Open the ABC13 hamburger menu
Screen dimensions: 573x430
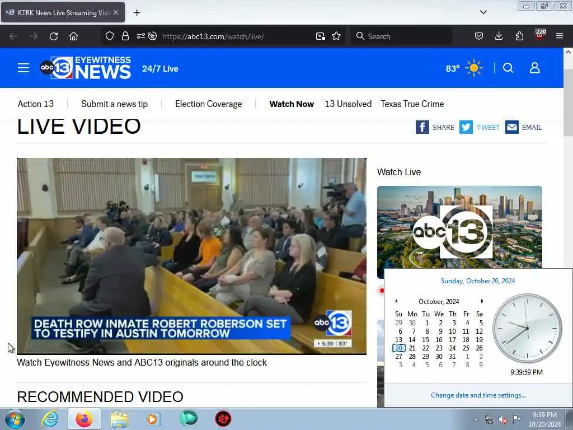pos(24,68)
